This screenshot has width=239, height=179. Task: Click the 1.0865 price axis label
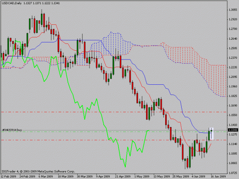tap(233, 163)
